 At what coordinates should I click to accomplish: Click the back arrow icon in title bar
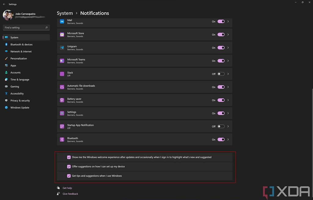pos(4,4)
